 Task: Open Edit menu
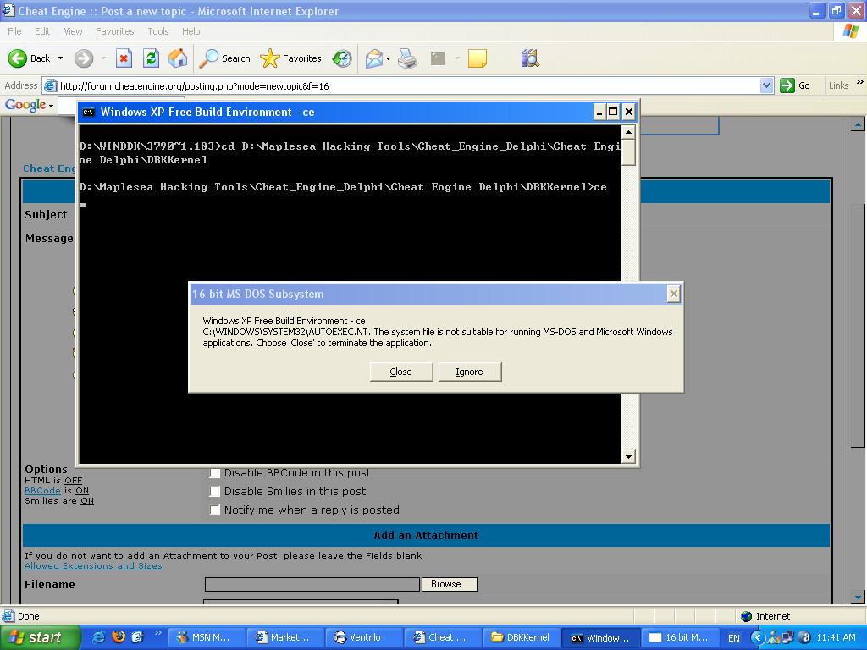coord(42,31)
